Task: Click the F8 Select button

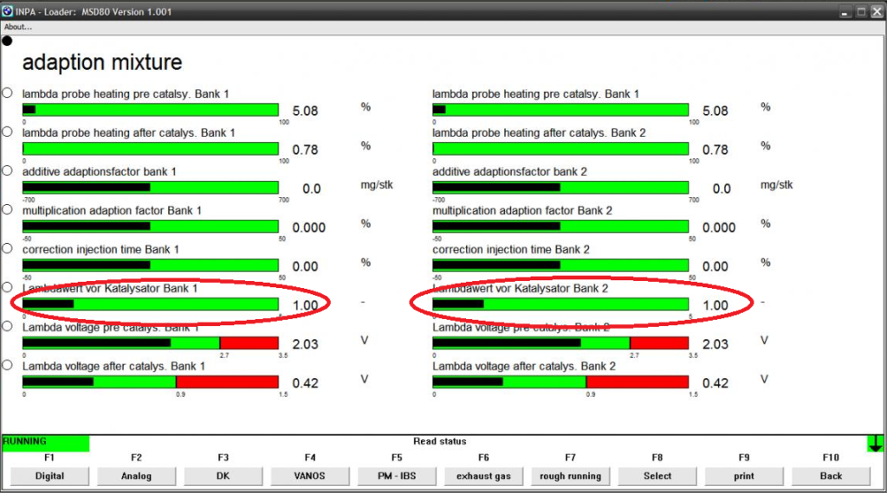Action: [x=657, y=476]
